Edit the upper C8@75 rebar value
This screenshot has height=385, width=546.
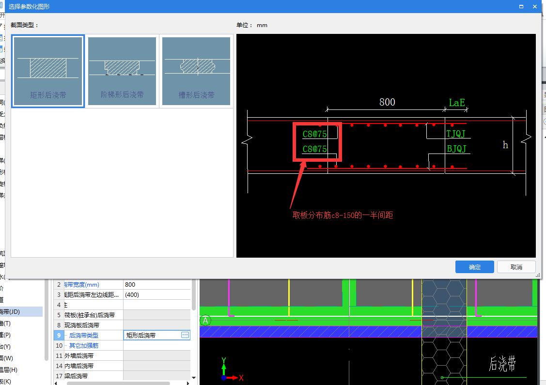(315, 134)
